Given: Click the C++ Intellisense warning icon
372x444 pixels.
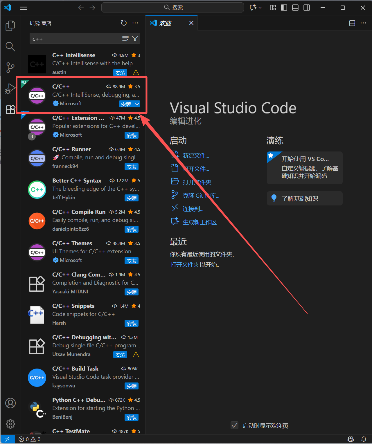Looking at the screenshot, I should (x=136, y=73).
